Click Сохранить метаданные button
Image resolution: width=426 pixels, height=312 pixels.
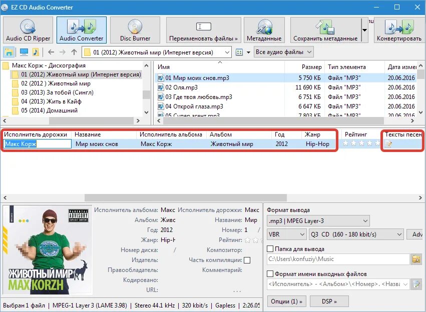325,30
